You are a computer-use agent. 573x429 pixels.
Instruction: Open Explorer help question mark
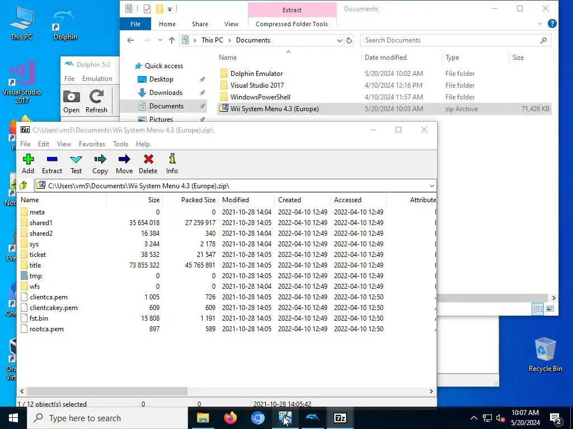point(552,23)
